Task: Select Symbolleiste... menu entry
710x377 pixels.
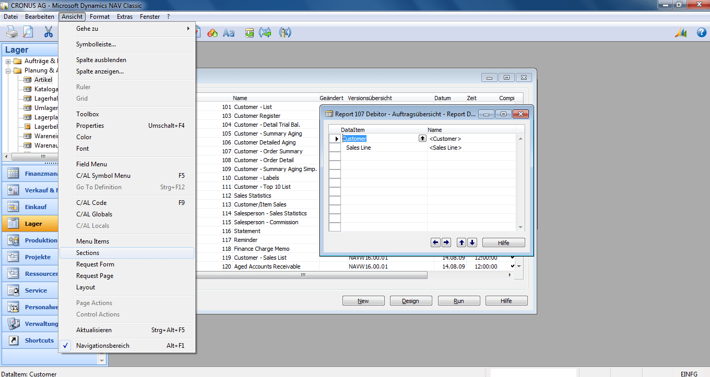Action: click(128, 44)
